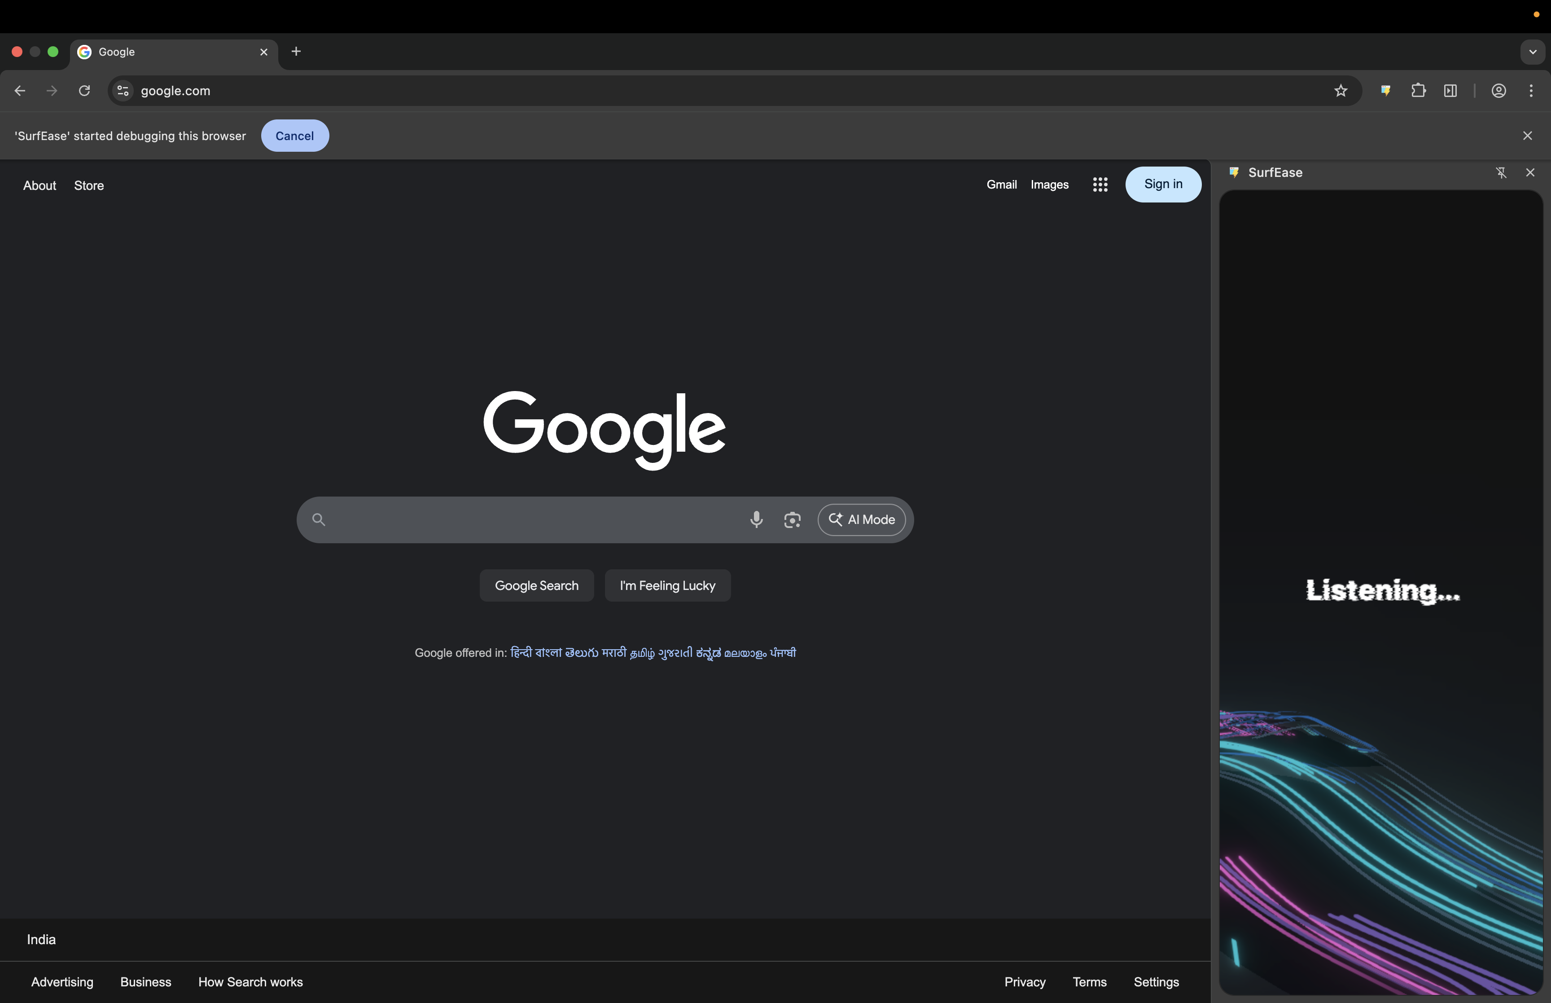Viewport: 1551px width, 1003px height.
Task: Bookmark this page with star icon
Action: 1340,91
